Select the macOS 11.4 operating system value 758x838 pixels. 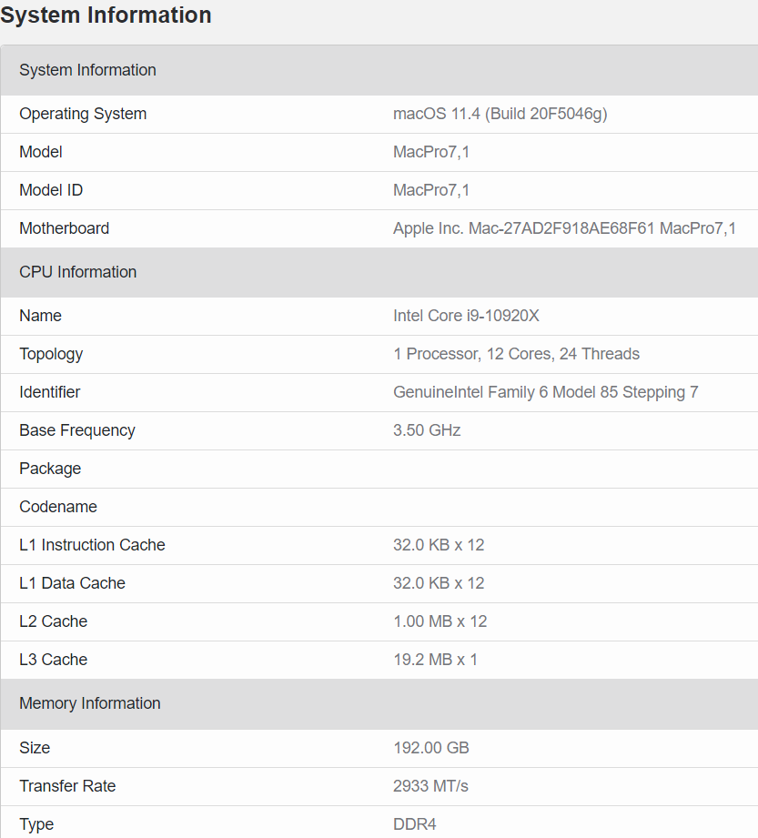[x=500, y=114]
